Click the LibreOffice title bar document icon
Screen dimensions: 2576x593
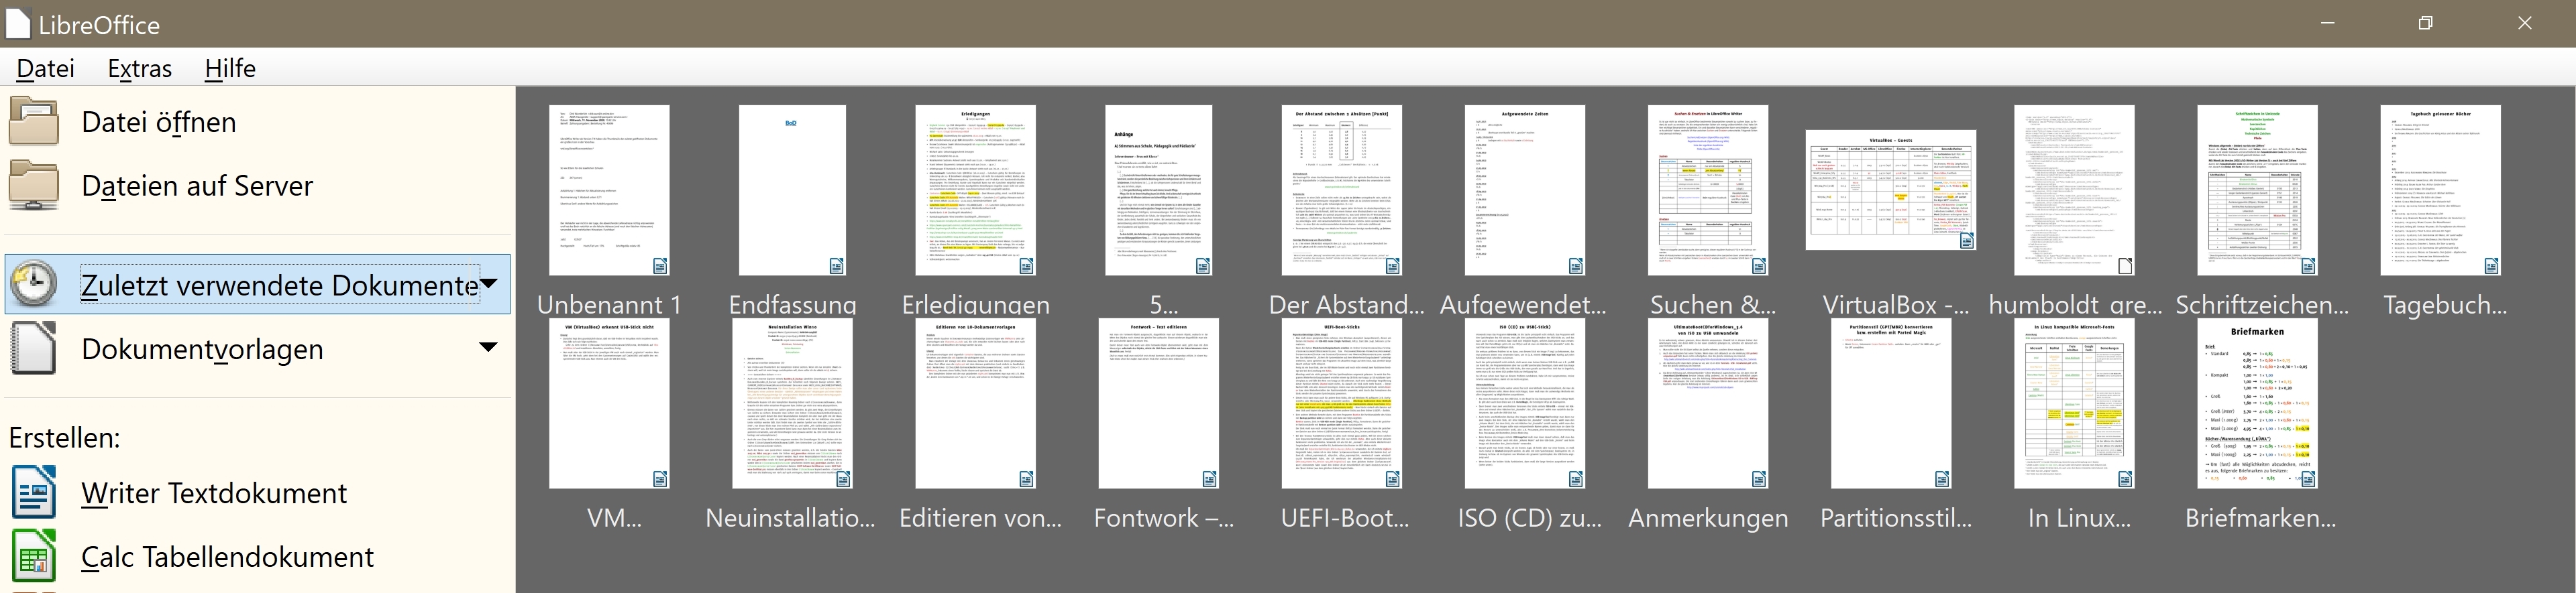point(17,24)
